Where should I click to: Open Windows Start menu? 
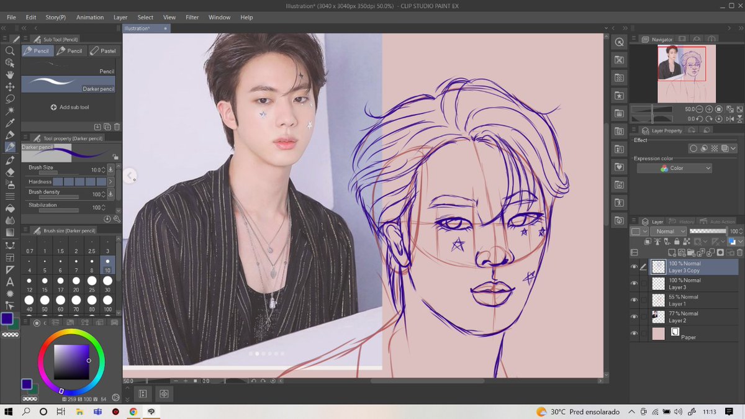9,412
